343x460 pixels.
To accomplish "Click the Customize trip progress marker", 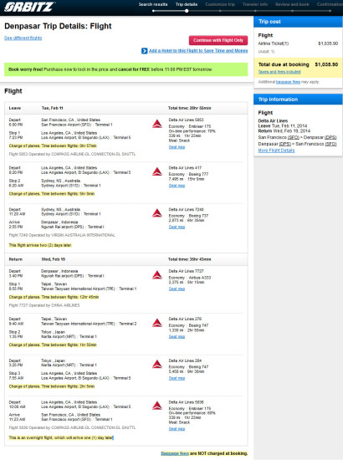I will [x=220, y=11].
